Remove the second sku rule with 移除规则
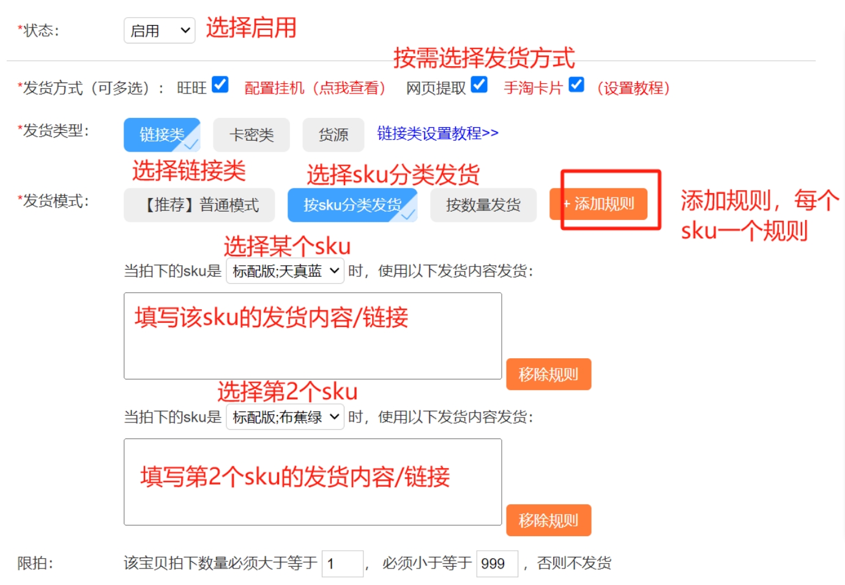The width and height of the screenshot is (845, 585). tap(548, 520)
